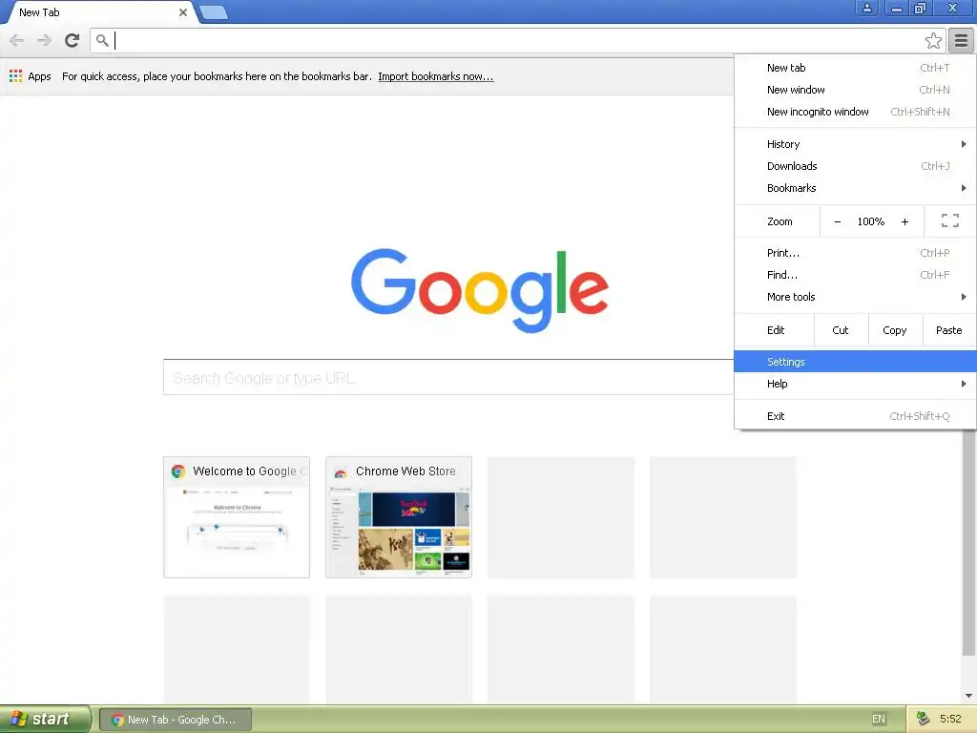The image size is (977, 733).
Task: Expand the History submenu
Action: (855, 144)
